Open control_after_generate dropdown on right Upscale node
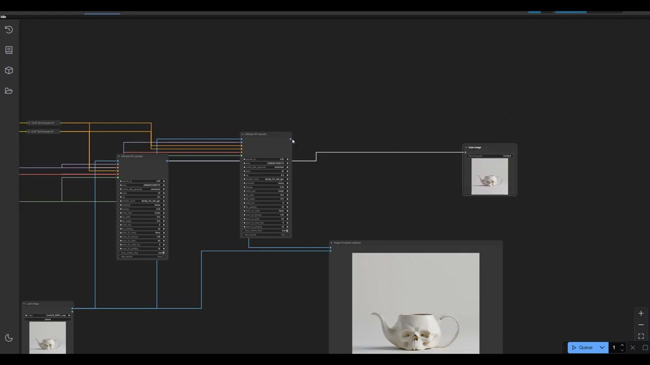 point(266,167)
